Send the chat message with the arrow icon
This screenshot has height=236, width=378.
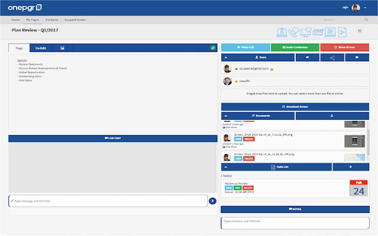point(212,201)
